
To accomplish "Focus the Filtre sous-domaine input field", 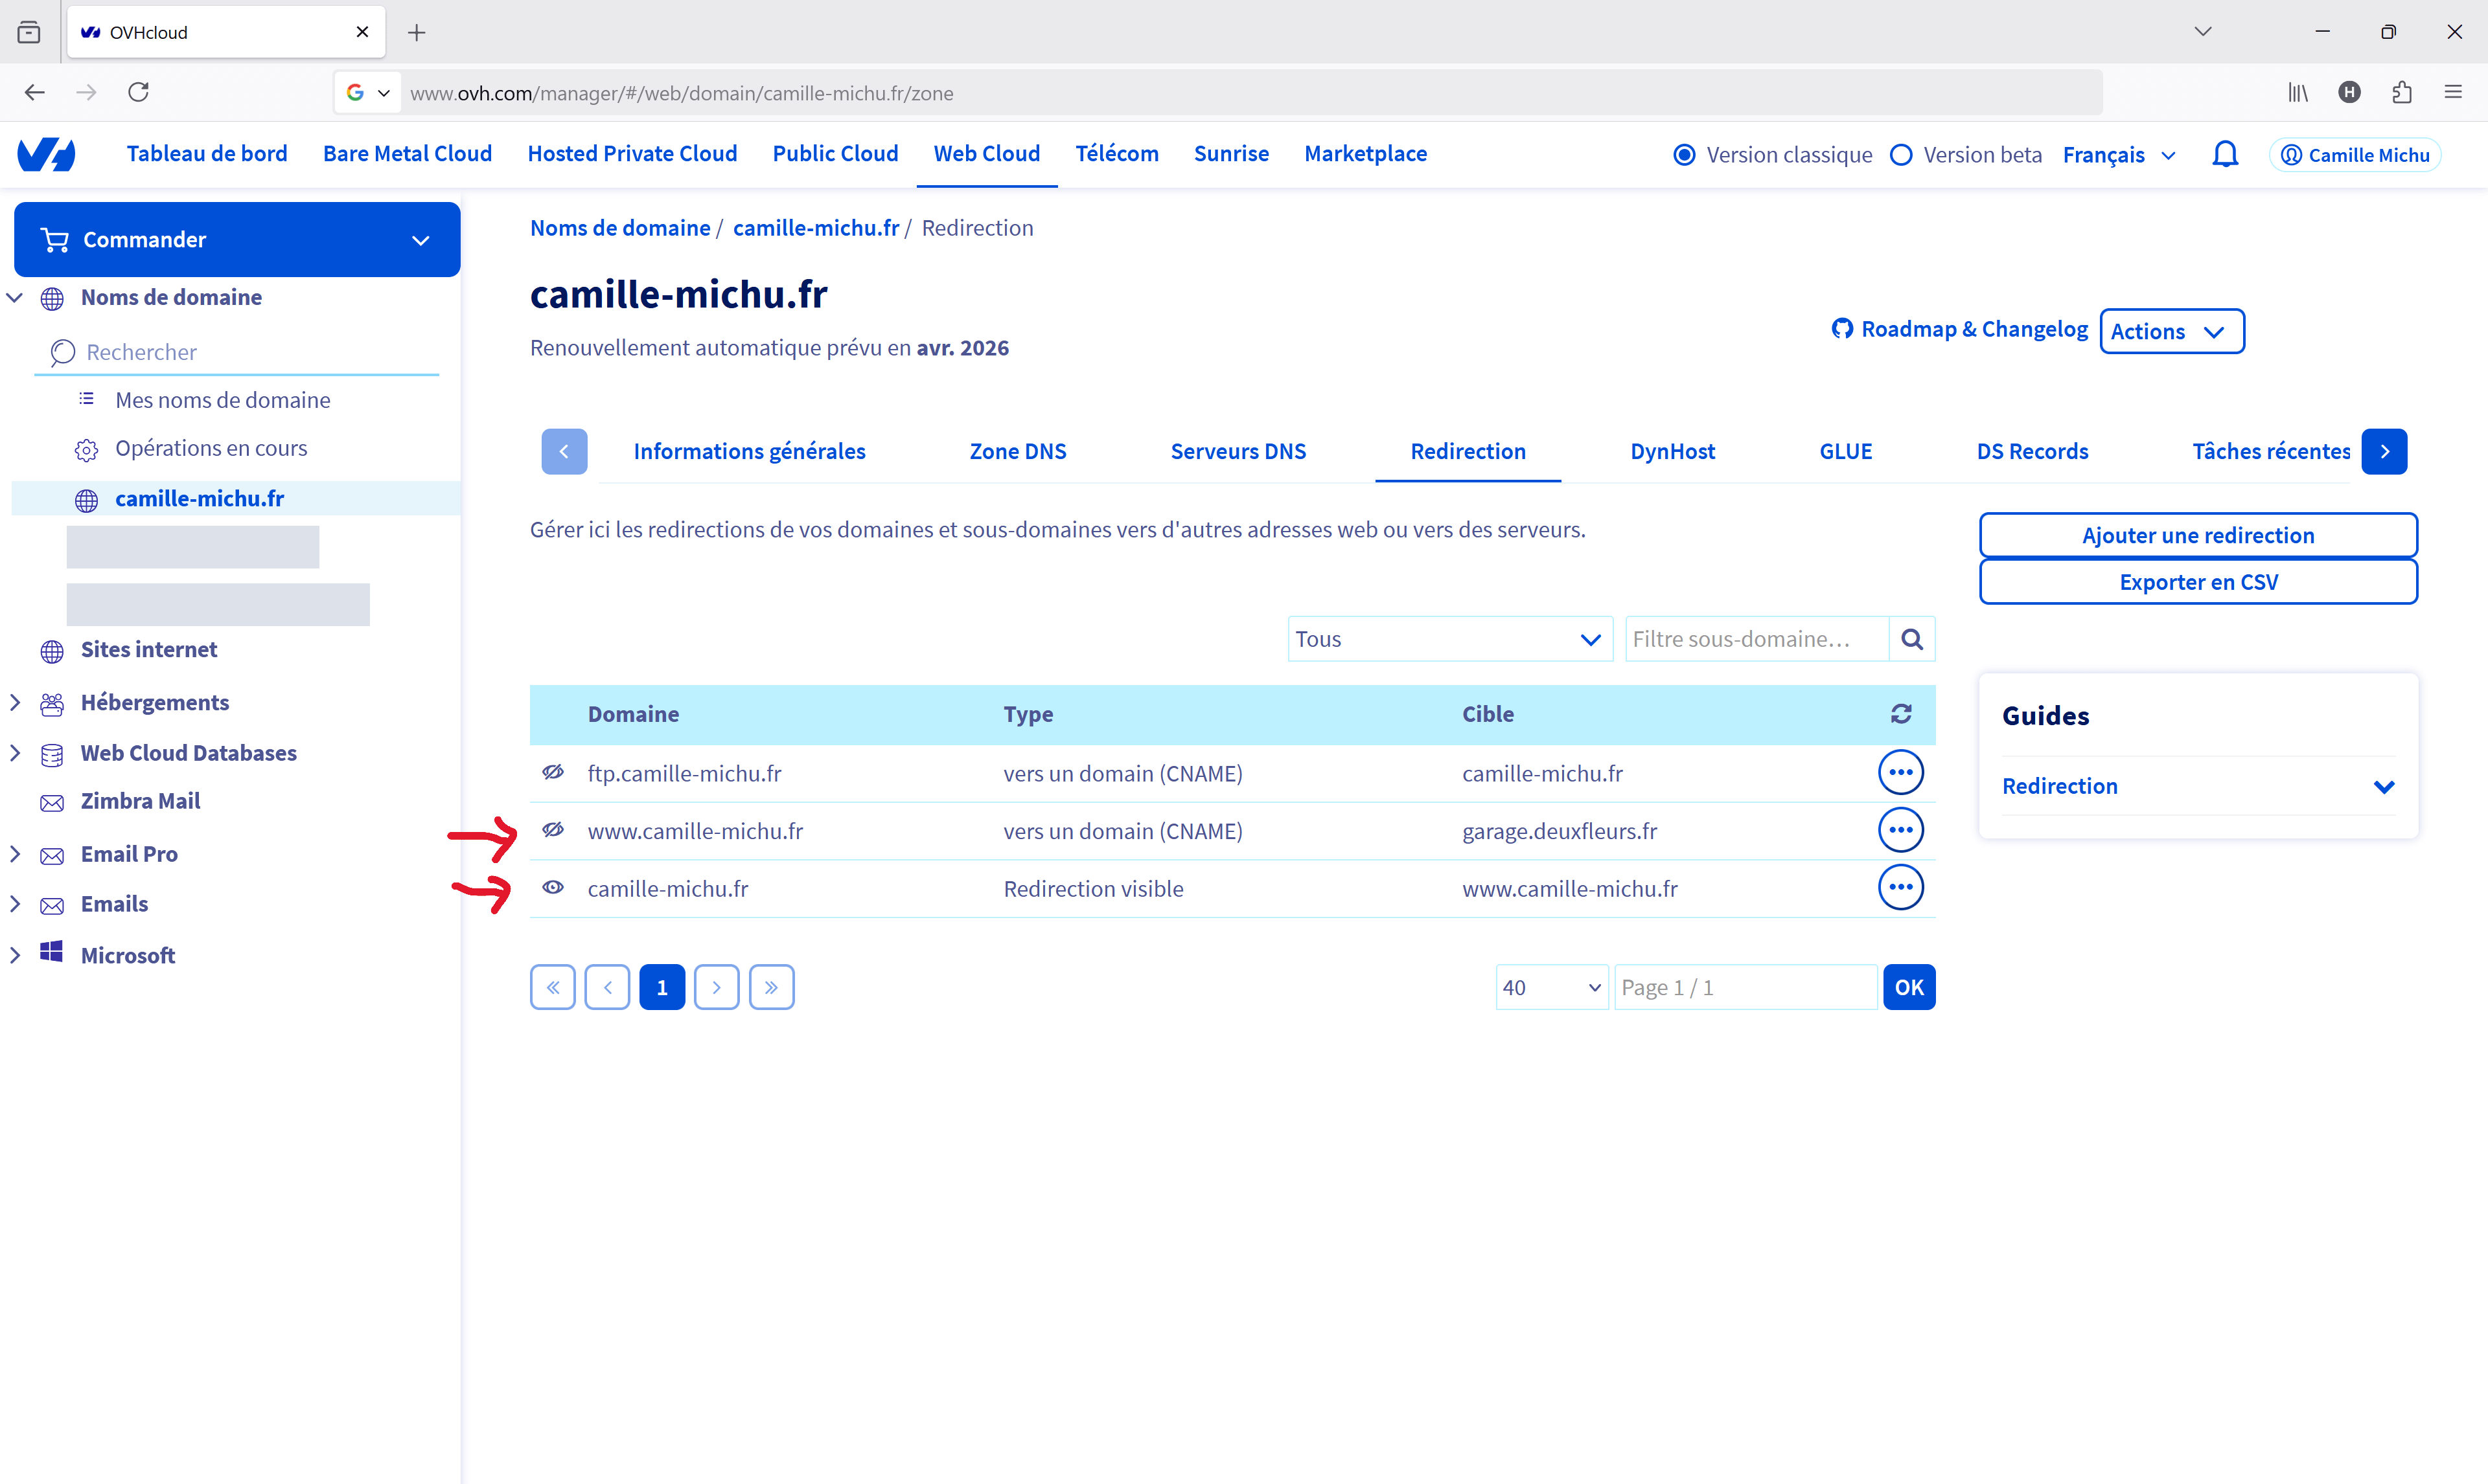I will pos(1756,639).
